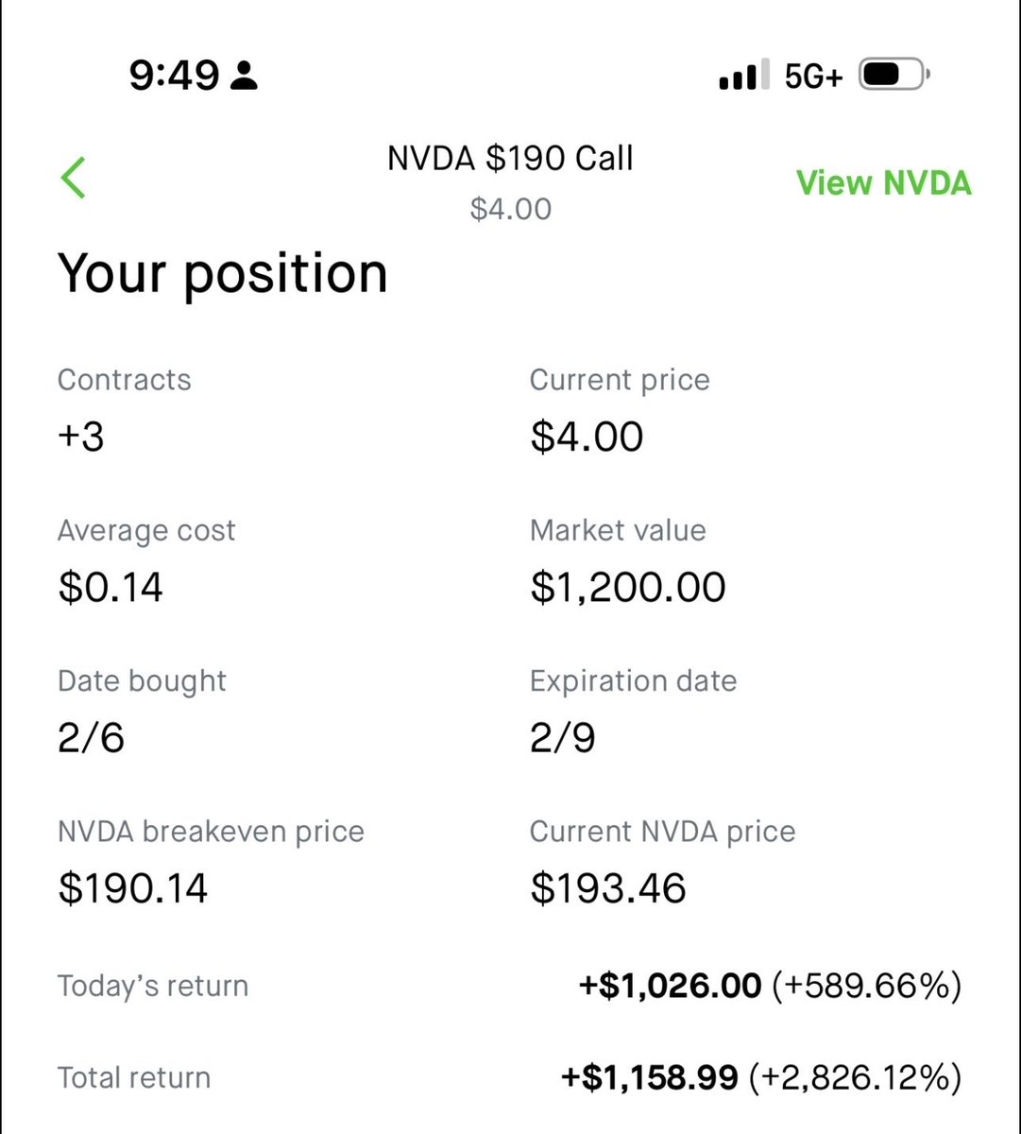This screenshot has width=1021, height=1134.
Task: Tap the person icon beside clock
Action: [244, 76]
